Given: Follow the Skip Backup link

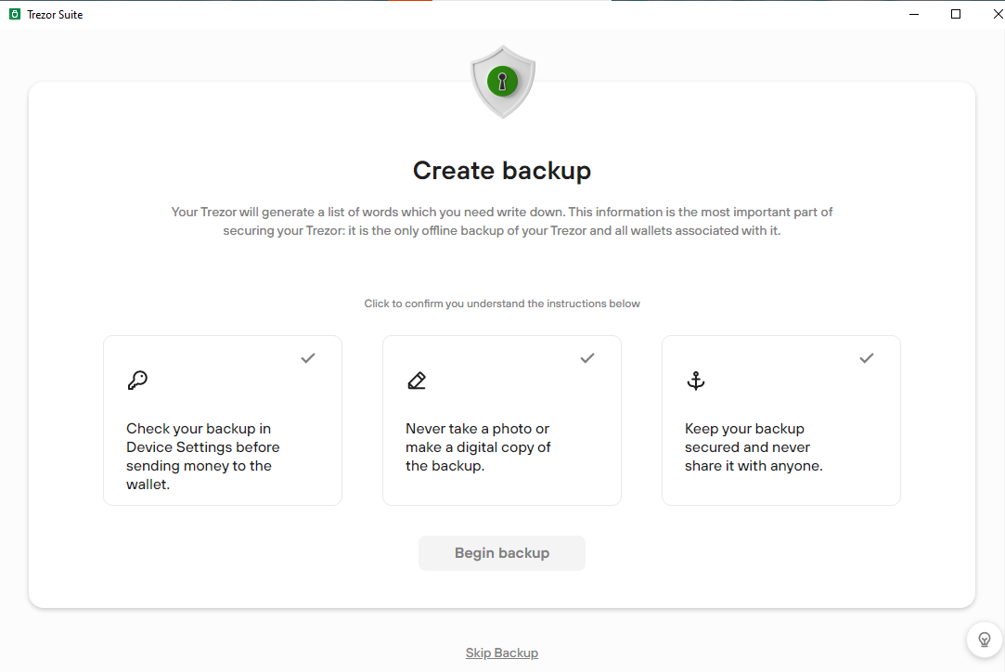Looking at the screenshot, I should [x=502, y=653].
